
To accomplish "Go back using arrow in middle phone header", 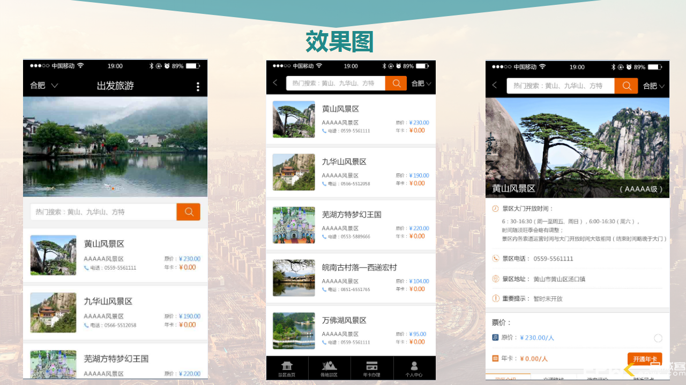I will point(275,83).
